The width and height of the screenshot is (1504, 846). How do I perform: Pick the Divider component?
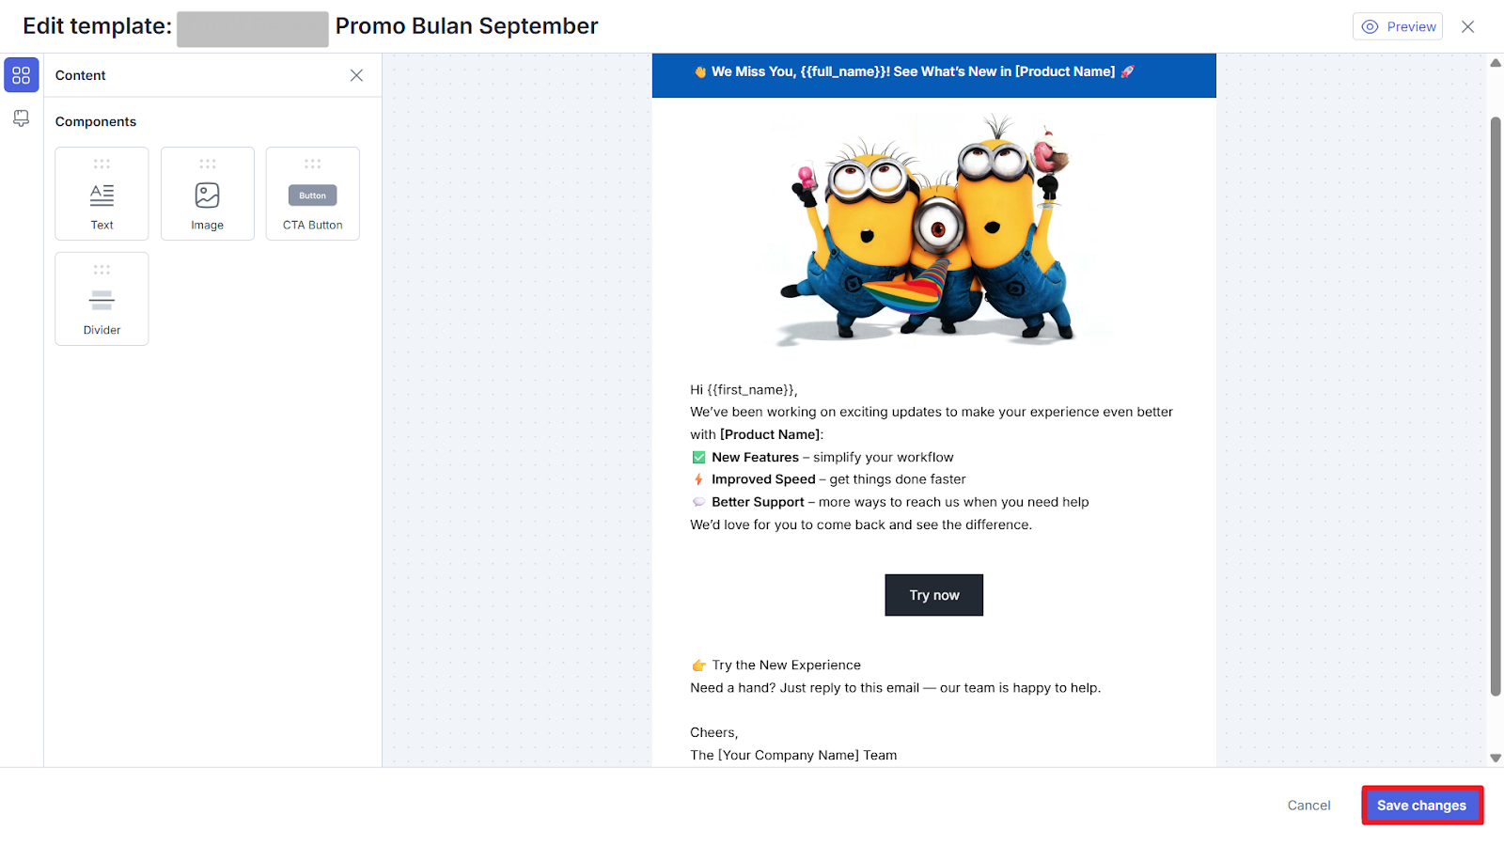102,300
